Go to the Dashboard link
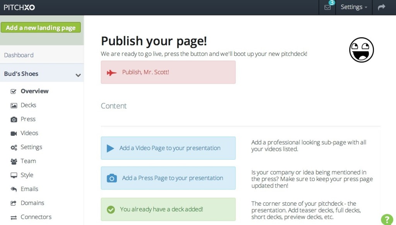Viewport: 396px width, 225px height. 19,55
